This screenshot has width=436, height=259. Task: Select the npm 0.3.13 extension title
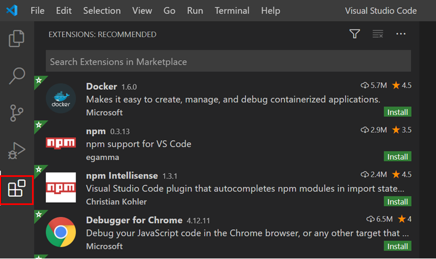coord(96,131)
